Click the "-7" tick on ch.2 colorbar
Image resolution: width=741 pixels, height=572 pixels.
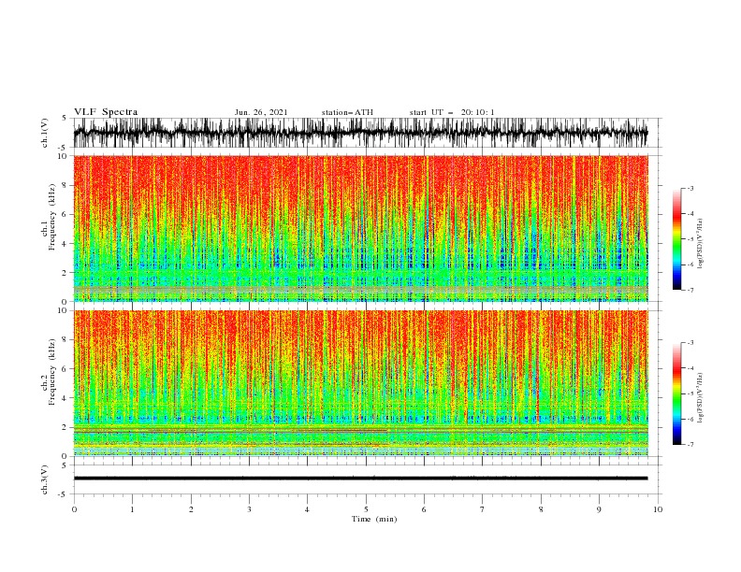click(x=690, y=445)
